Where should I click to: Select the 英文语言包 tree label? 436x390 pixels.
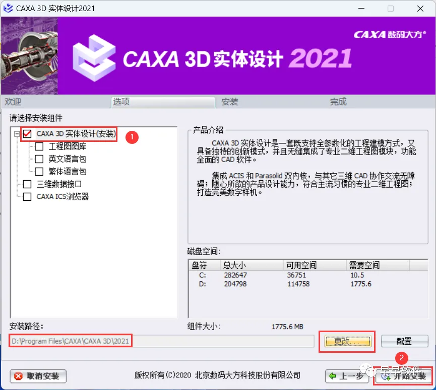click(68, 159)
